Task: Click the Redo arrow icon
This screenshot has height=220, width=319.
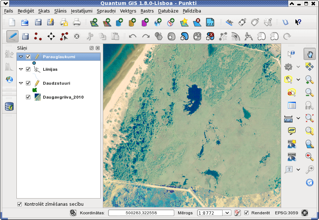Action: click(146, 36)
